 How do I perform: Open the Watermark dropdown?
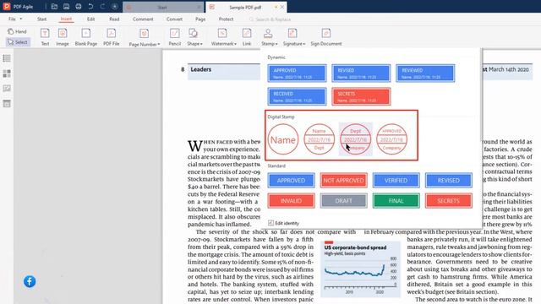(223, 37)
